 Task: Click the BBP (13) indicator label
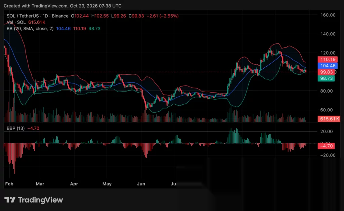(15, 128)
